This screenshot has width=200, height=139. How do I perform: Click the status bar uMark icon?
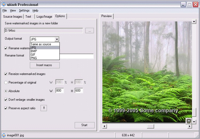coord(4,135)
